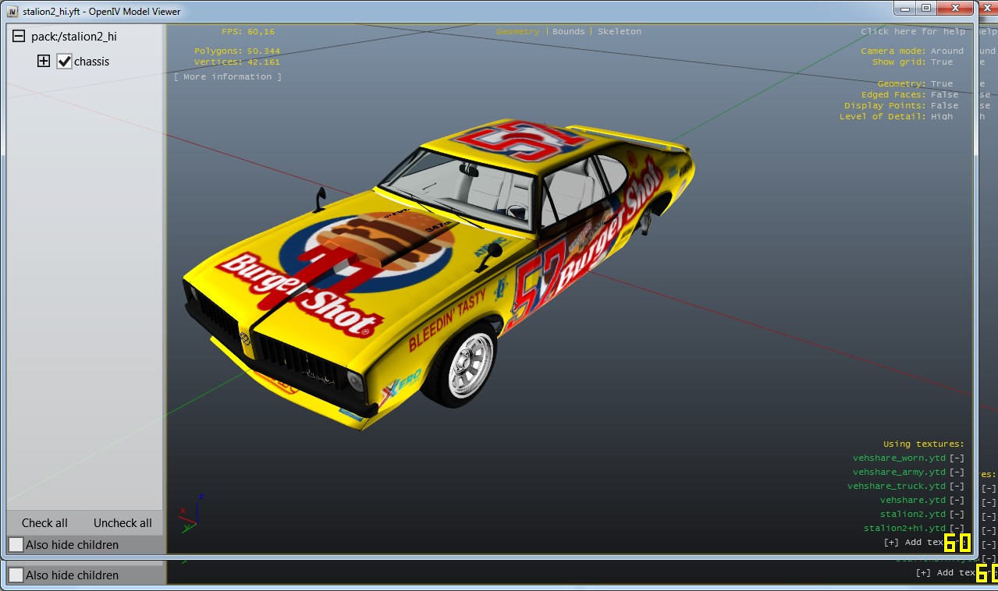This screenshot has width=998, height=591.
Task: Switch to the Geometry view tab
Action: coord(517,31)
